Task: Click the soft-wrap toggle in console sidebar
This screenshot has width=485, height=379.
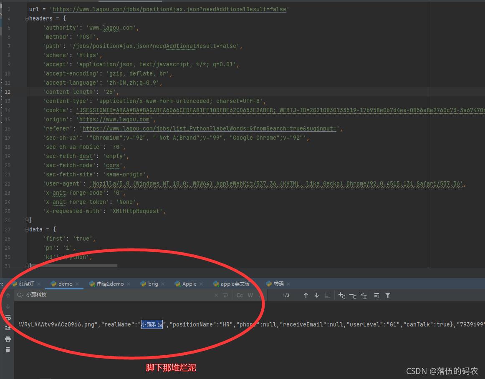Action: point(8,317)
